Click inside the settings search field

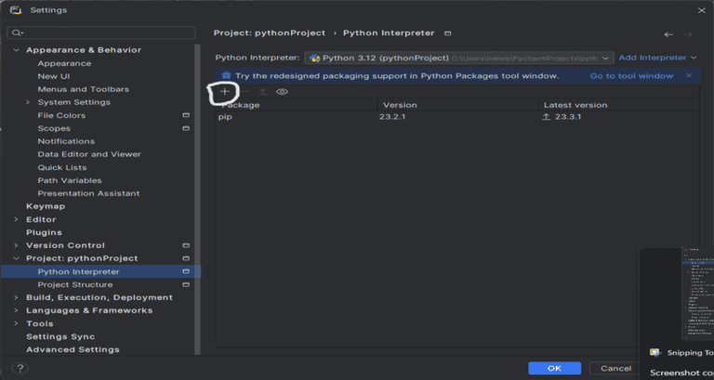click(x=101, y=33)
